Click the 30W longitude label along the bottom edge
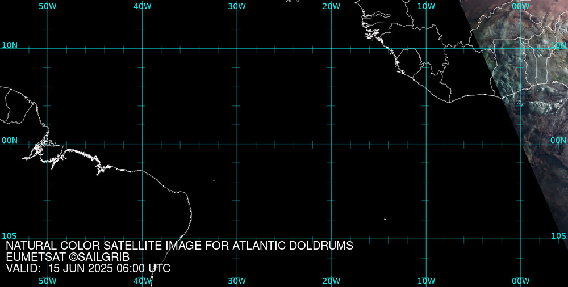The width and height of the screenshot is (568, 287). pyautogui.click(x=237, y=281)
